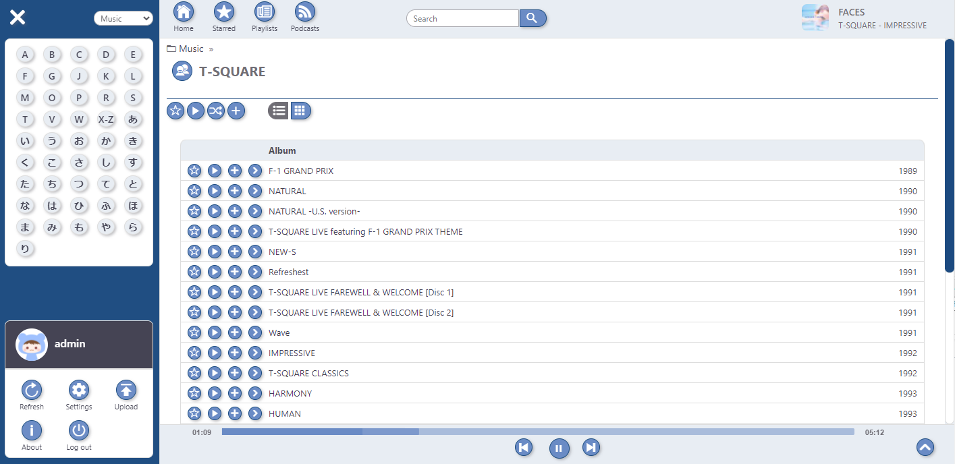Jump to index letter A
Viewport: 955px width, 464px height.
pos(25,55)
